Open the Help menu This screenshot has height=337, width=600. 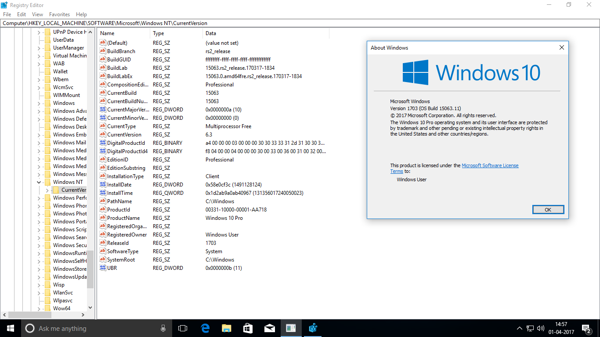(x=81, y=14)
